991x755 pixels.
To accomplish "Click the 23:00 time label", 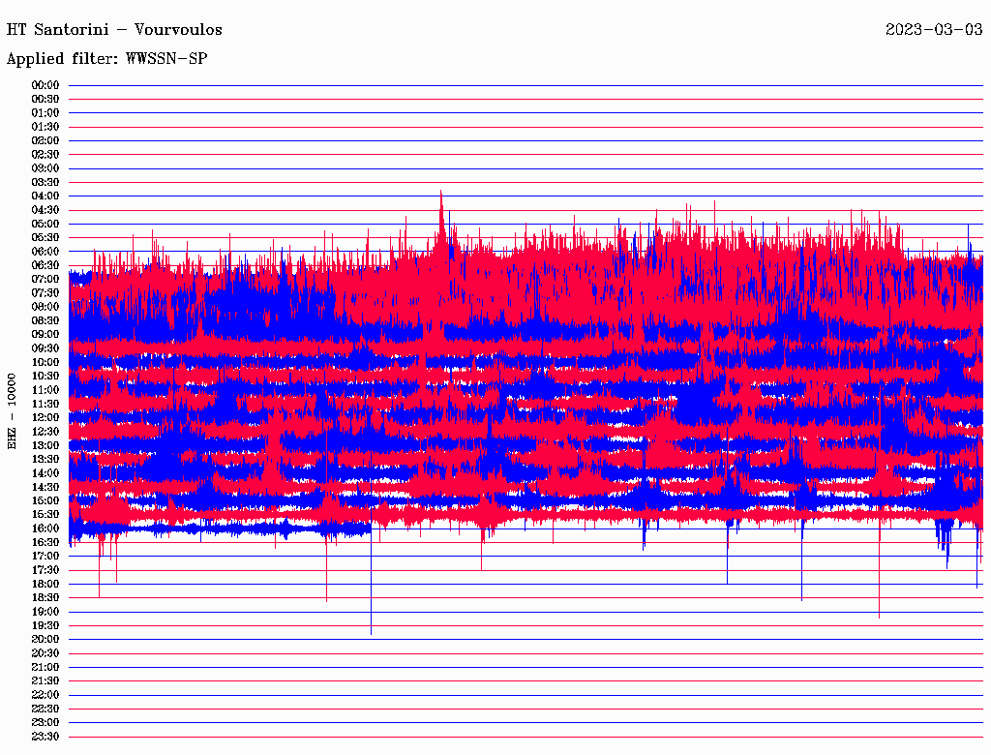I will tap(45, 723).
